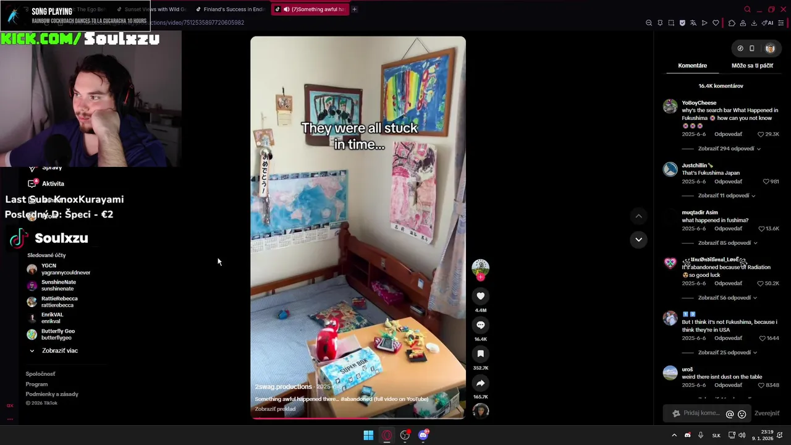Reply to YoBoyCheese via Odpovedať
This screenshot has height=445, width=791.
(x=728, y=134)
